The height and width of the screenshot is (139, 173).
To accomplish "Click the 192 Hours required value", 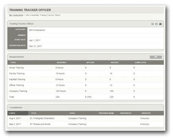I will (61, 91).
